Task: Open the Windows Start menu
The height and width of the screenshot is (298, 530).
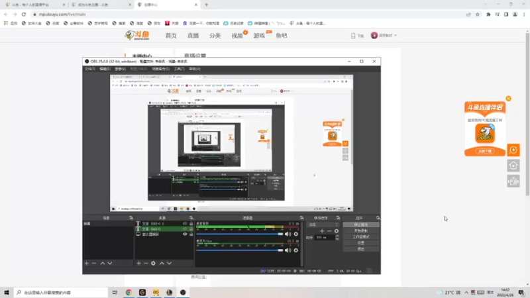Action: pyautogui.click(x=7, y=292)
